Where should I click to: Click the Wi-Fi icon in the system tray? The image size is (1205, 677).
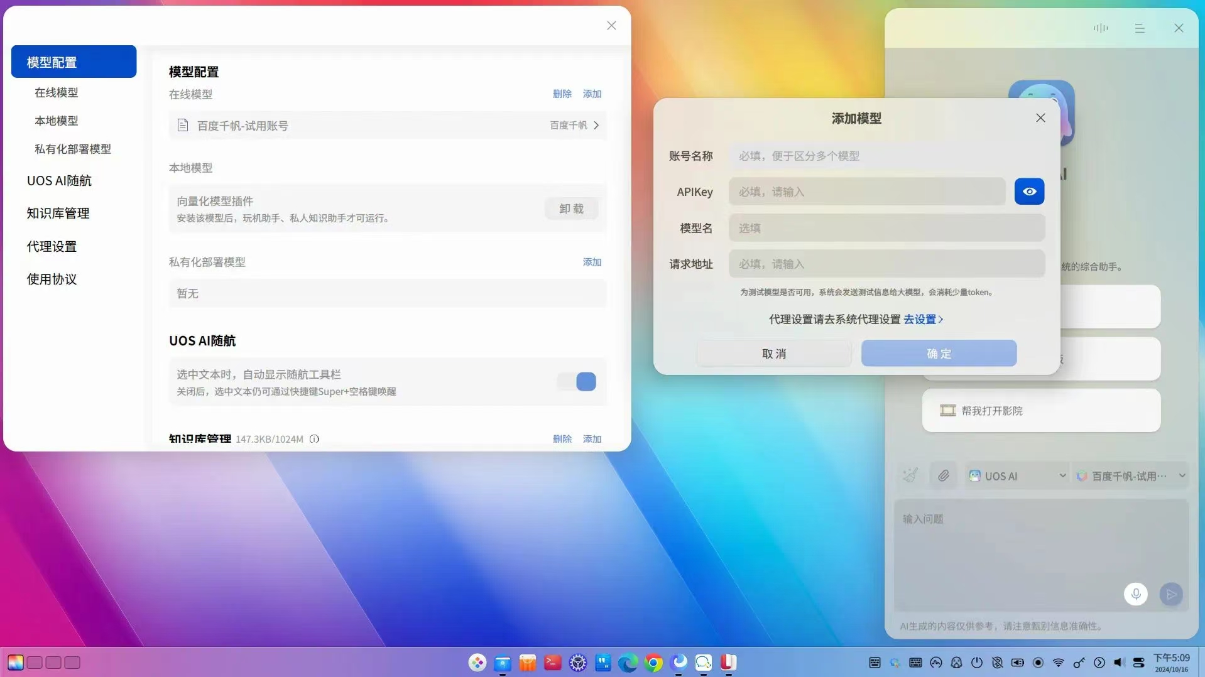1058,663
